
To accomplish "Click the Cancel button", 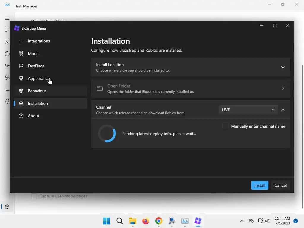I will (x=280, y=185).
